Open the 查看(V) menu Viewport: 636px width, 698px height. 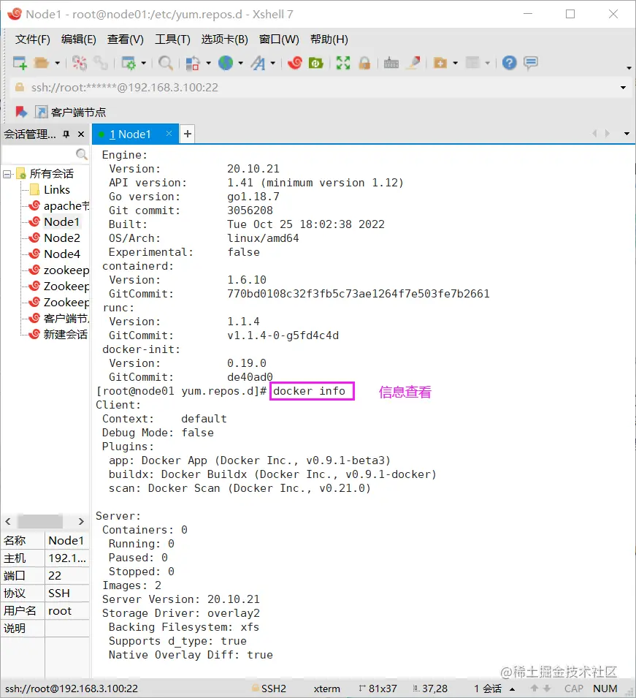126,39
